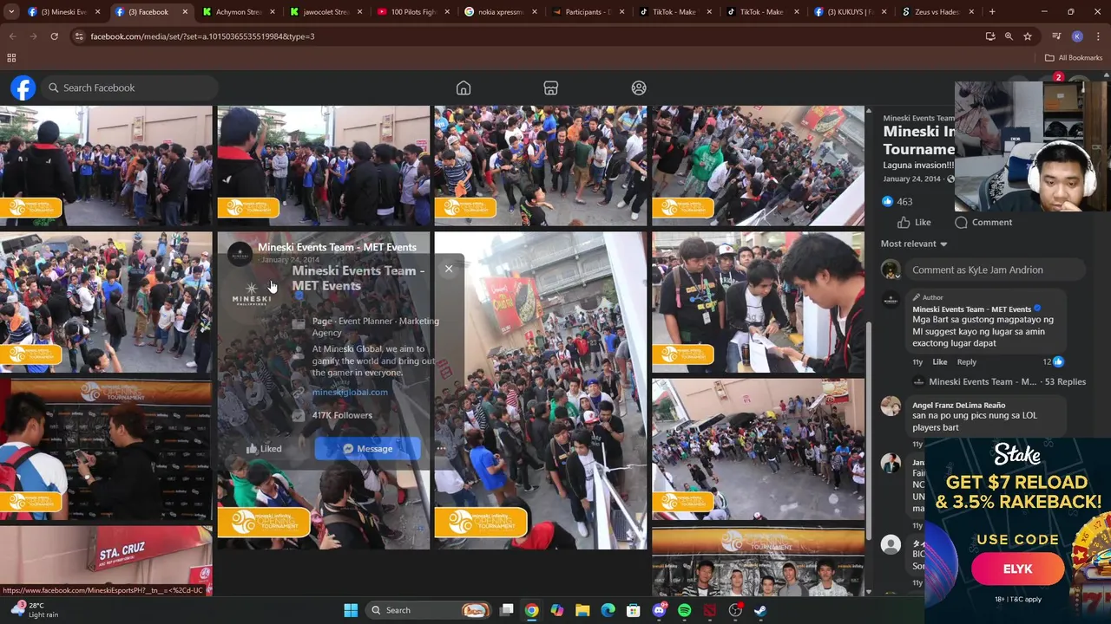Click the Stake ELYK promo code button
The height and width of the screenshot is (624, 1111).
point(1017,569)
